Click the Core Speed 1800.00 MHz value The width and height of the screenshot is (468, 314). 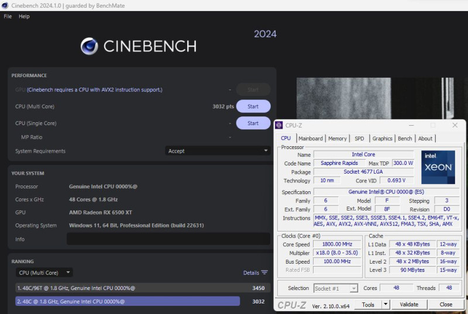pos(338,244)
